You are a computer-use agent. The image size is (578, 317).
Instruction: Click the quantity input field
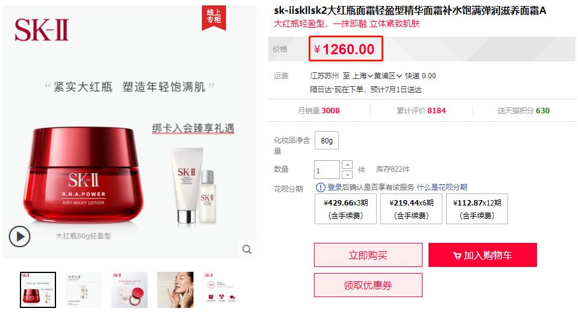coord(327,170)
